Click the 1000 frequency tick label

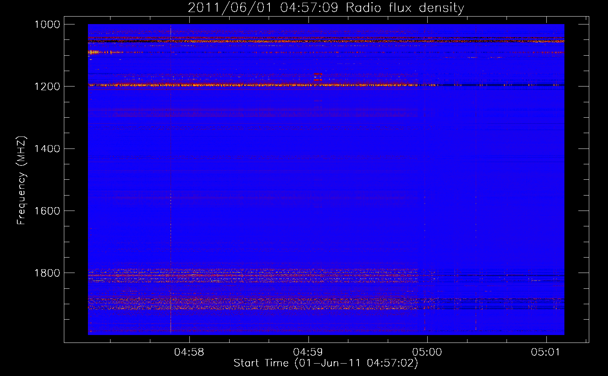tap(47, 24)
